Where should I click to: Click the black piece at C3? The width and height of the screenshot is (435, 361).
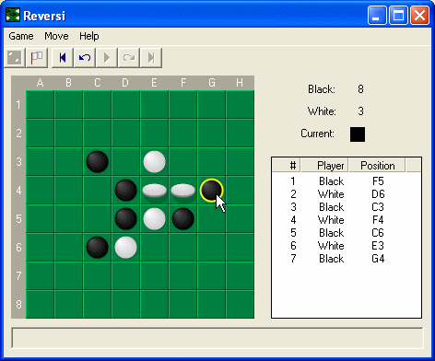point(97,161)
